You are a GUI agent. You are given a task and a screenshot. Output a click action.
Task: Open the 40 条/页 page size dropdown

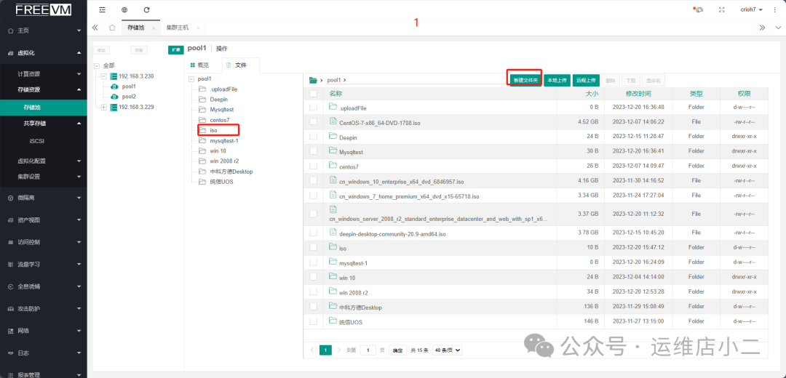[447, 350]
